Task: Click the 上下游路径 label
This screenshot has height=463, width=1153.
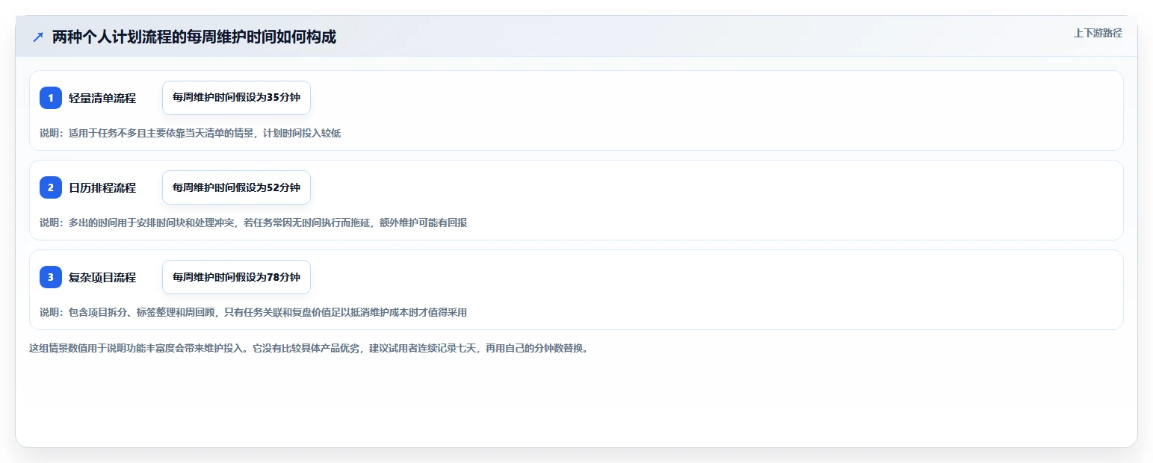Action: pyautogui.click(x=1098, y=33)
